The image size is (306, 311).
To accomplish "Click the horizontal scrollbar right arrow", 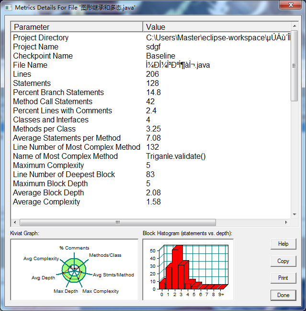I will click(286, 222).
